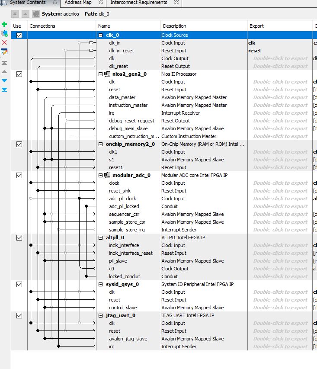Click the edit parameters icon in left sidebar
Image resolution: width=317 pixels, height=369 pixels.
[4, 51]
